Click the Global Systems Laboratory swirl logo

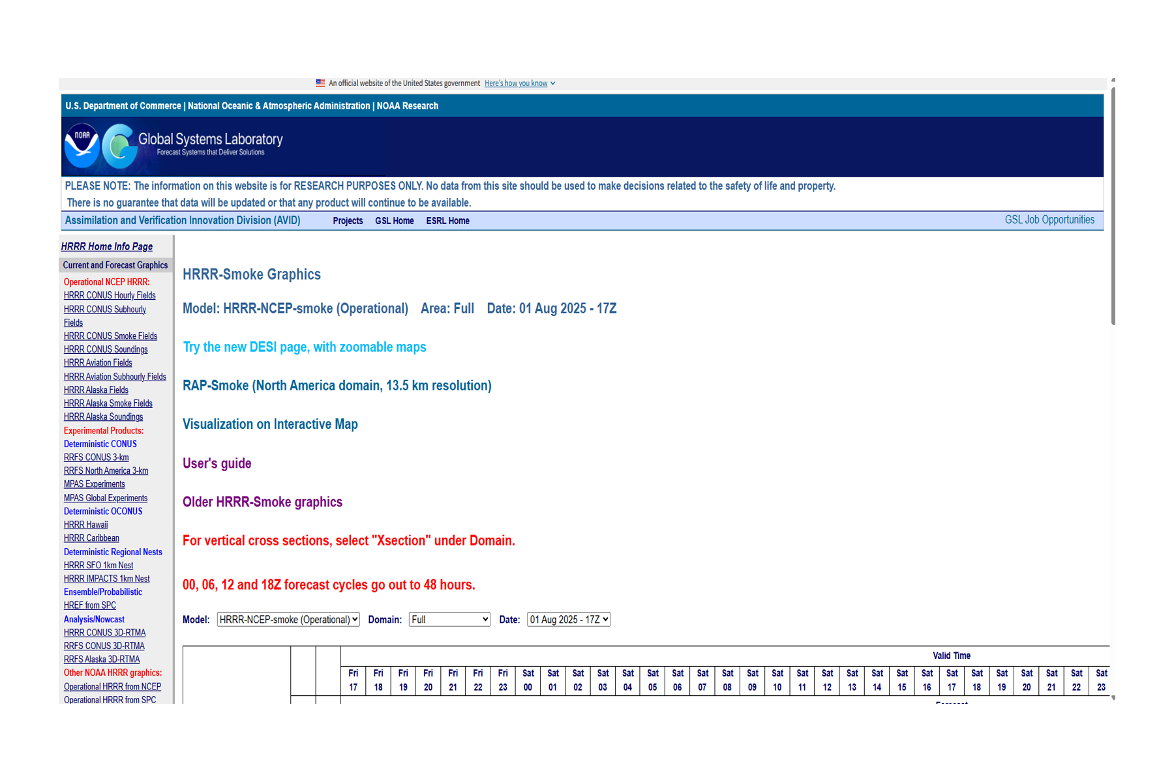coord(120,146)
